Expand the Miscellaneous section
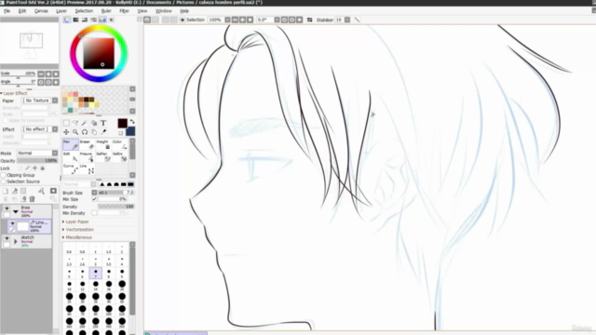The height and width of the screenshot is (335, 596). point(78,237)
